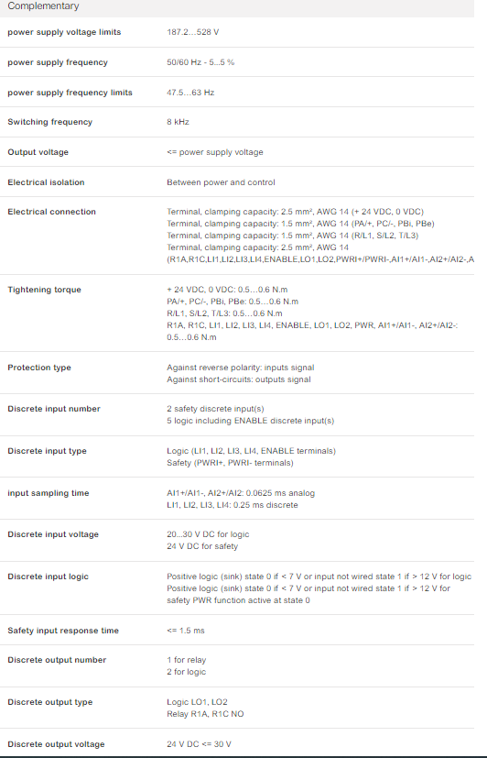
Task: Click the Relay R1A, R1C NO text
Action: (x=205, y=714)
